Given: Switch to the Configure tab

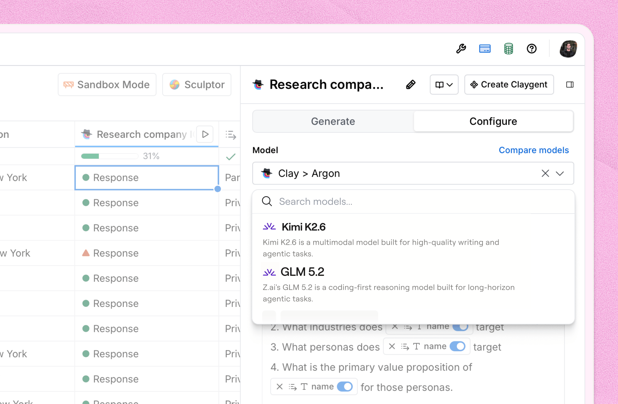Looking at the screenshot, I should click(493, 121).
